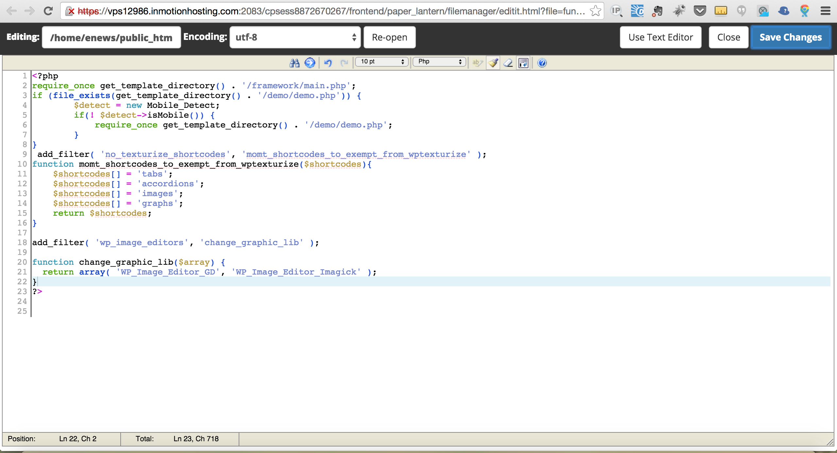The height and width of the screenshot is (453, 837).
Task: Reload the page
Action: (x=48, y=11)
